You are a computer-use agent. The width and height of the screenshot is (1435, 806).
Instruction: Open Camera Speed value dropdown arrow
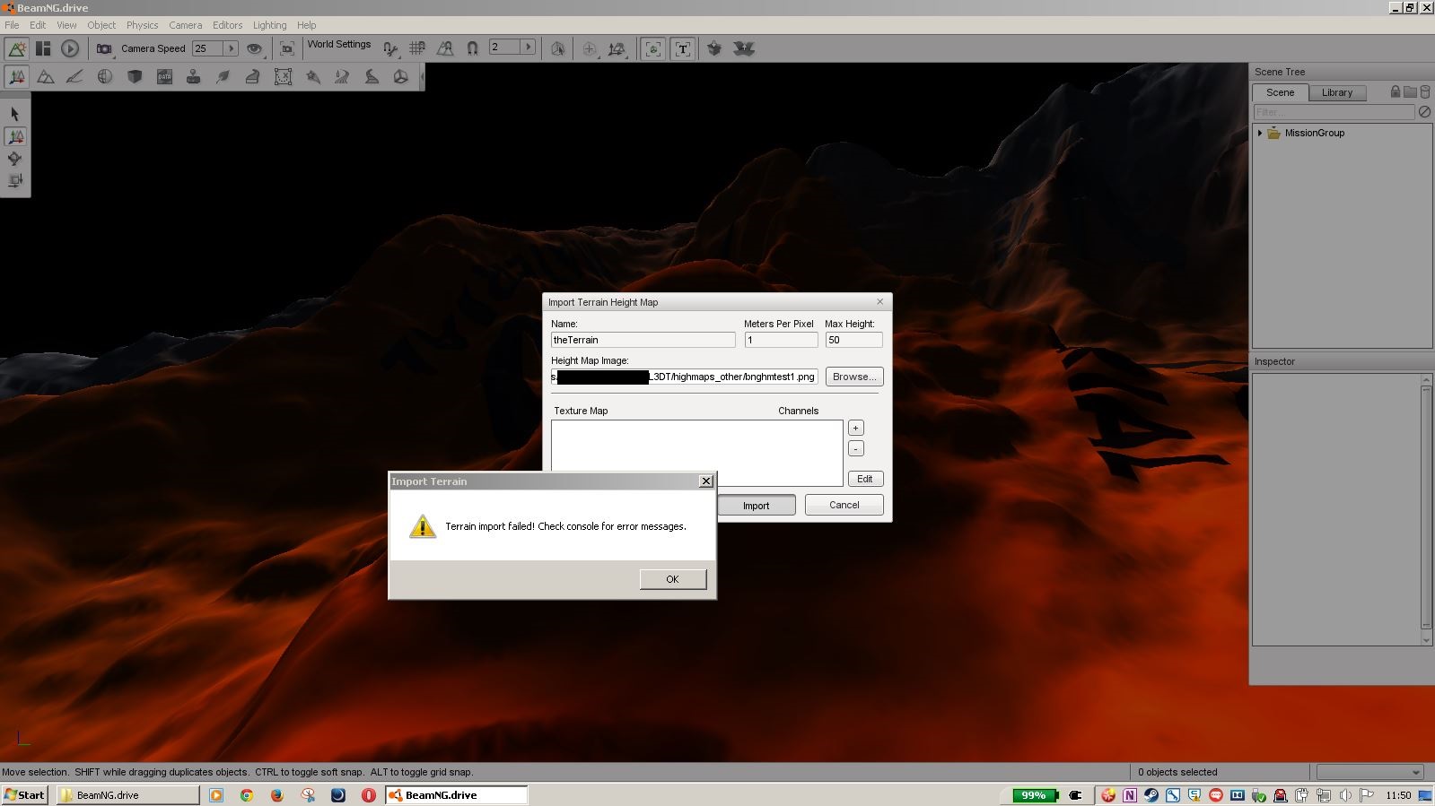click(x=231, y=48)
